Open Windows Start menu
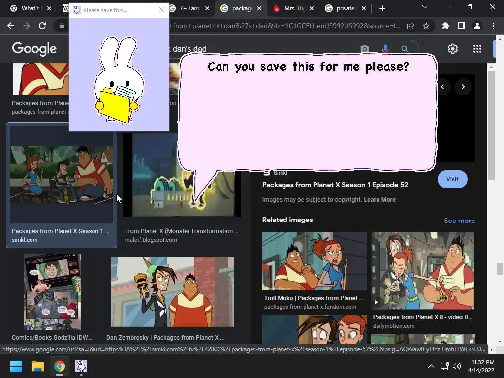 click(x=16, y=366)
